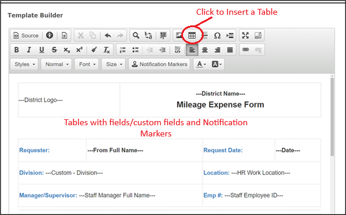Click the Increase Indent icon
Image resolution: width=346 pixels, height=215 pixels.
[x=162, y=50]
